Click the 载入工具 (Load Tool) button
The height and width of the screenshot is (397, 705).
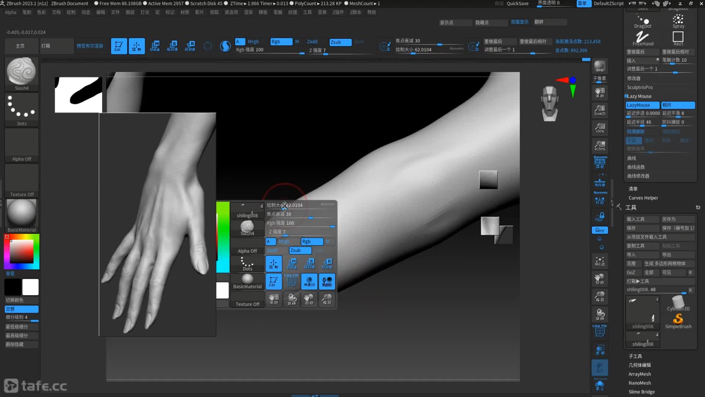(642, 219)
